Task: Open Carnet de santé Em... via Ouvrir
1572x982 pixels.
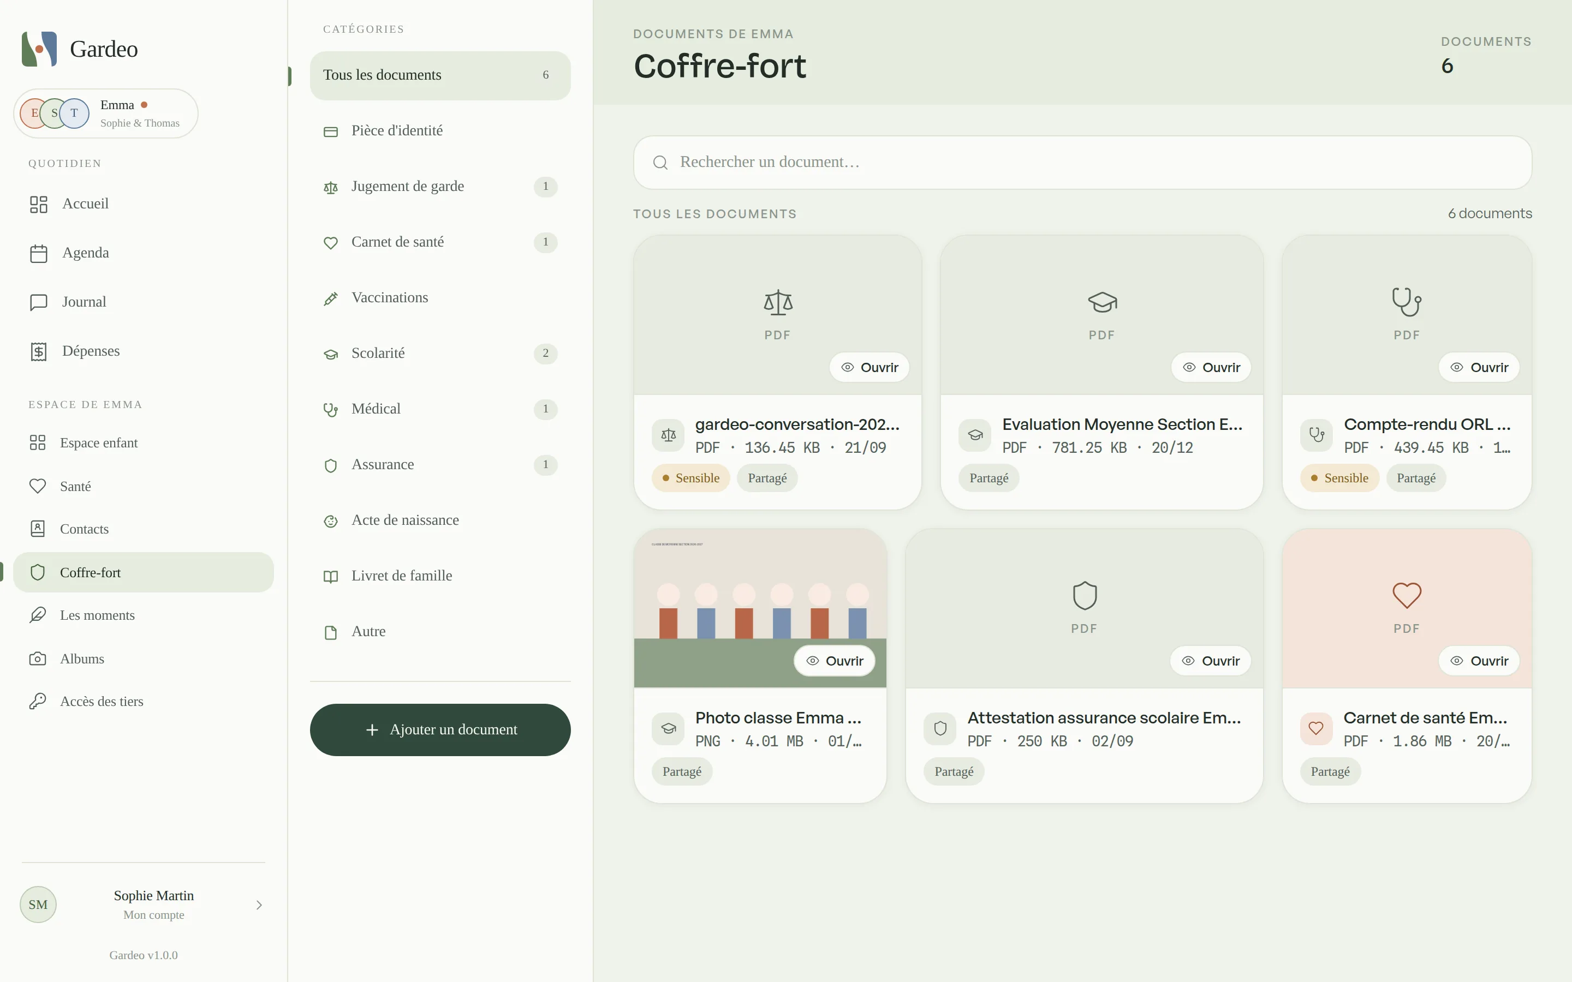Action: tap(1479, 661)
